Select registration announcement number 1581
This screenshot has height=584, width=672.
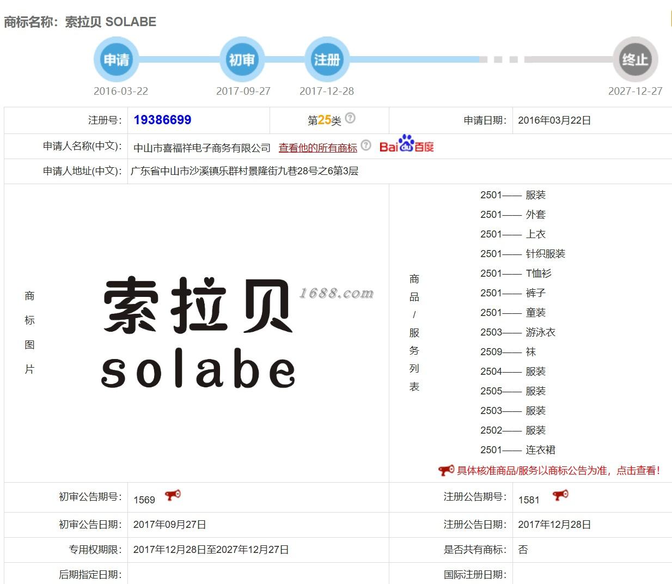[529, 500]
